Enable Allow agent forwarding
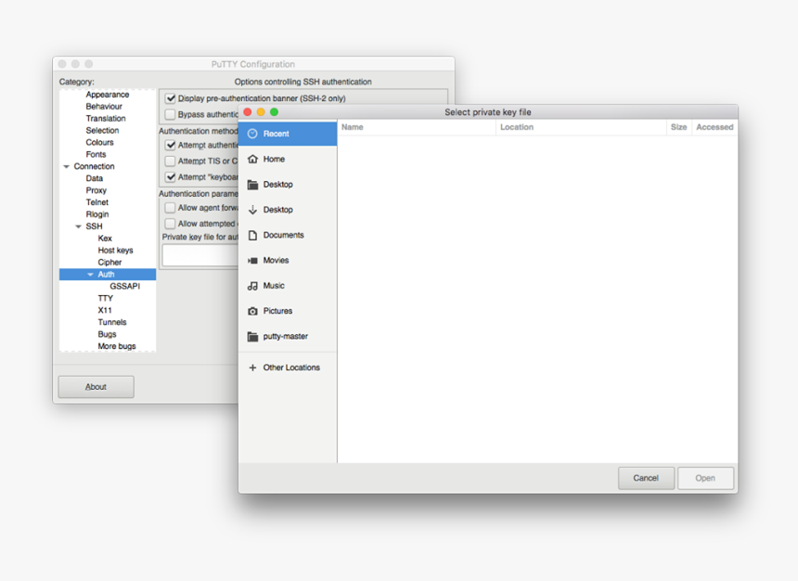Image resolution: width=798 pixels, height=581 pixels. click(169, 207)
